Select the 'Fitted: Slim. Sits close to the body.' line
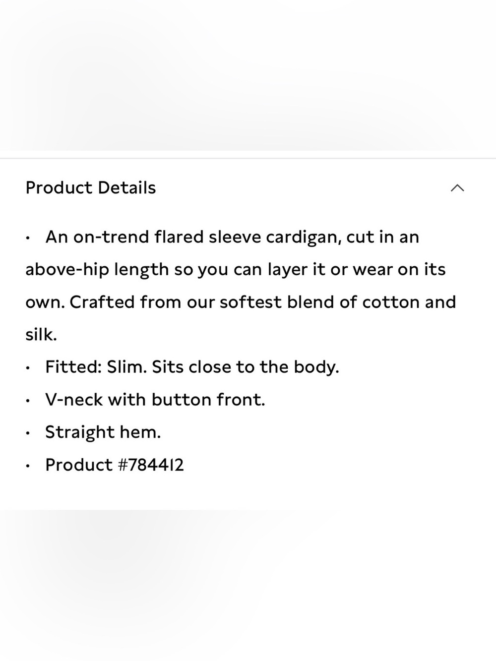This screenshot has width=496, height=661. [x=192, y=367]
